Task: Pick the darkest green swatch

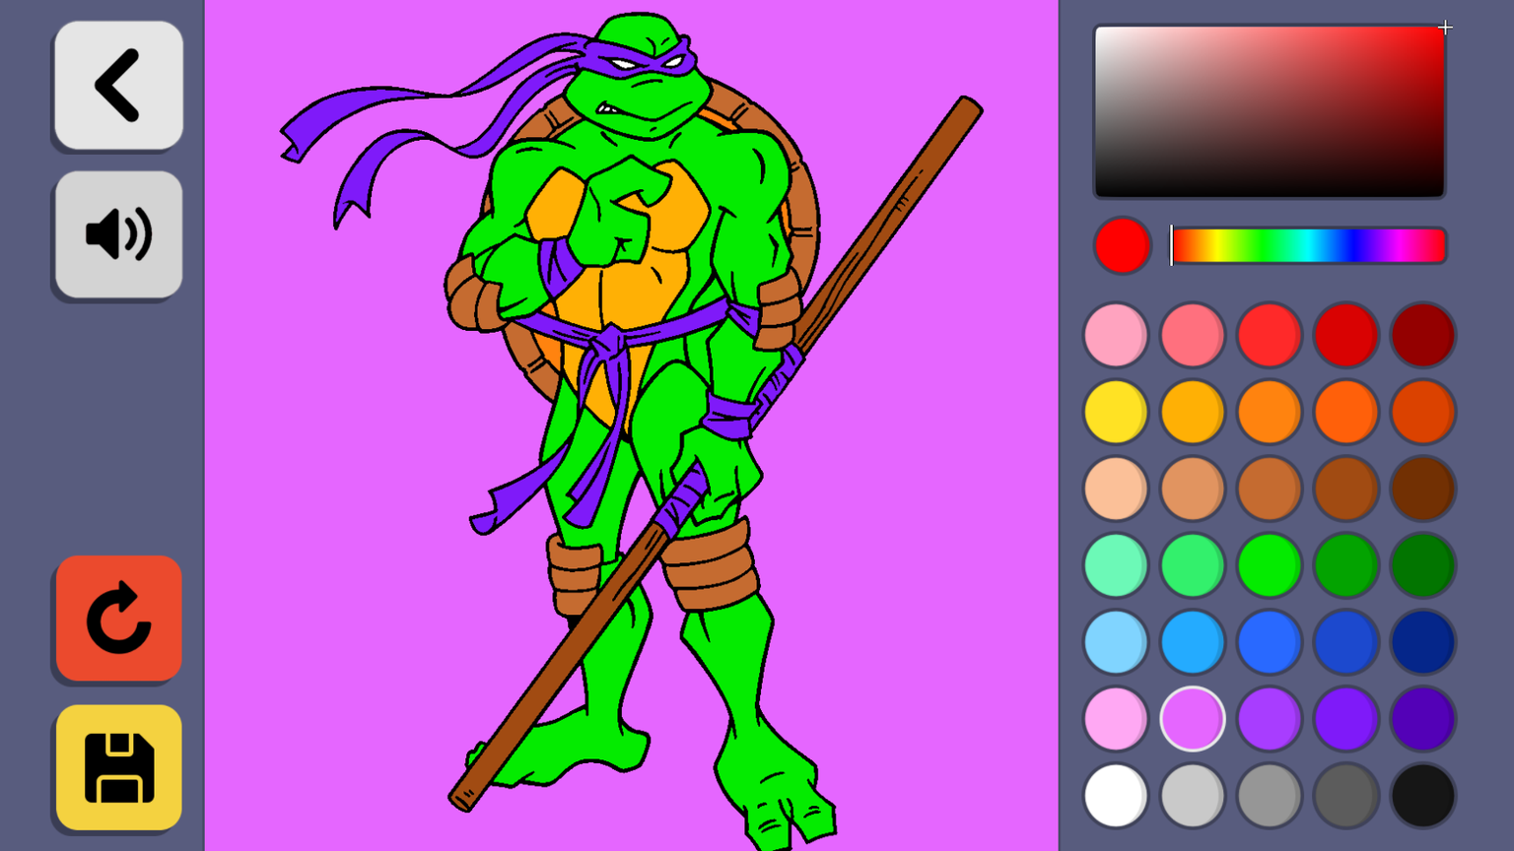Action: (x=1422, y=565)
